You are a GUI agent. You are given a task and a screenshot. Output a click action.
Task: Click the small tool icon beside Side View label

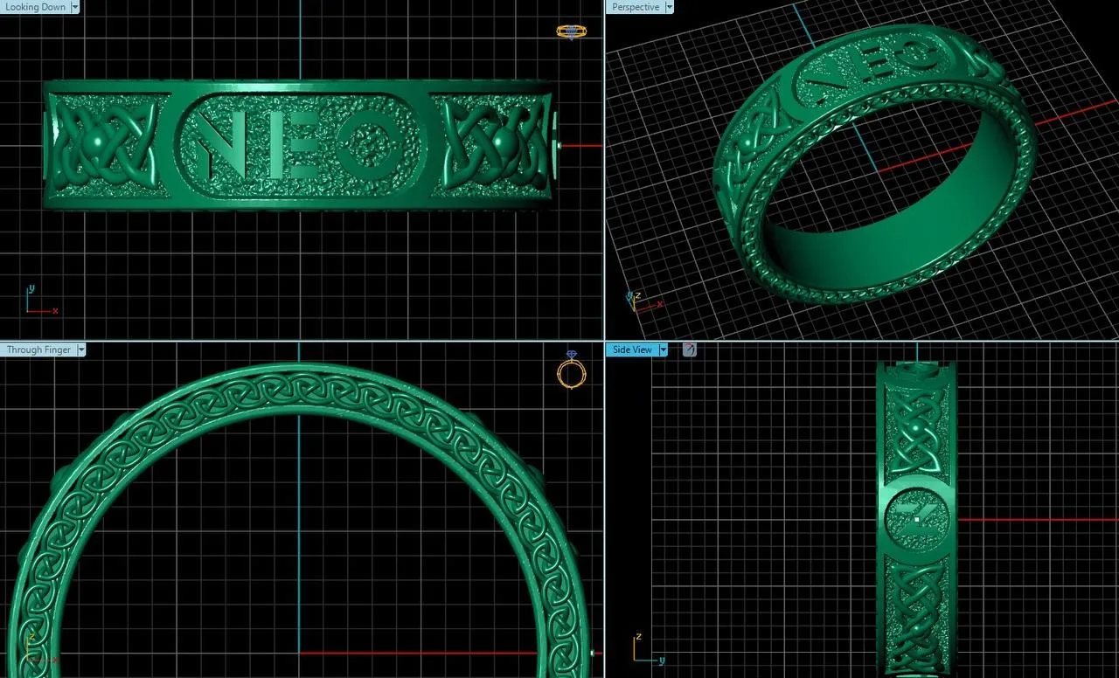point(689,349)
